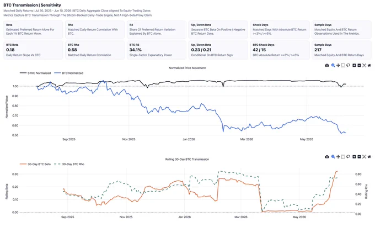The image size is (375, 227).
Task: Click the 'BTC Transmission | Sensitivity' heading
Action: 32,5
